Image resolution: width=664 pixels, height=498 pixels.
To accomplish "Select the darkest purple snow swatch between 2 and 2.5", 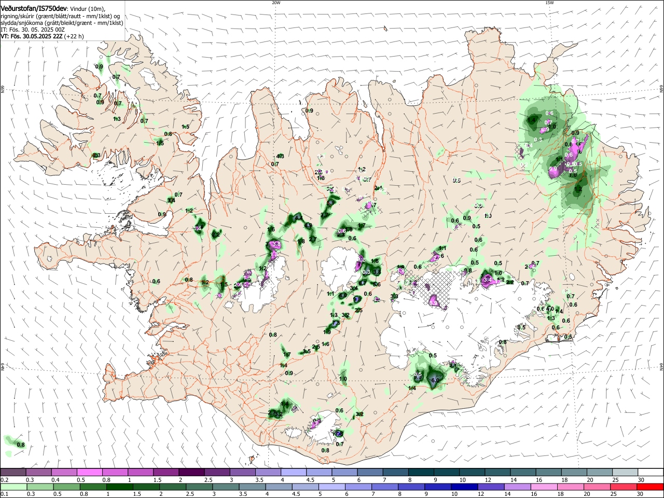I will point(191,472).
